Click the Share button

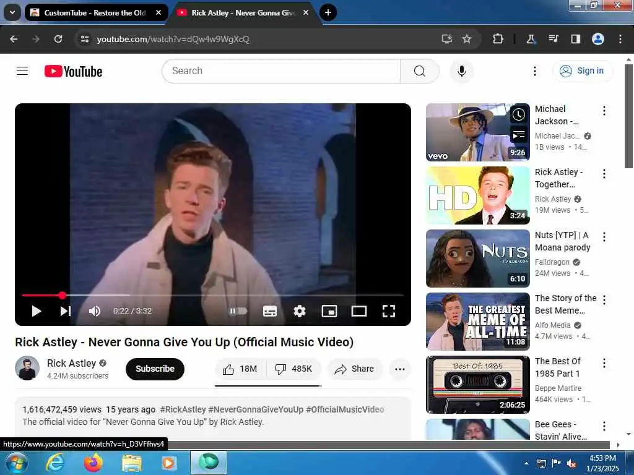(x=355, y=369)
